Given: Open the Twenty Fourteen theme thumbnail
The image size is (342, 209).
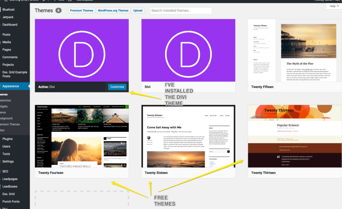Looking at the screenshot, I should pos(82,136).
